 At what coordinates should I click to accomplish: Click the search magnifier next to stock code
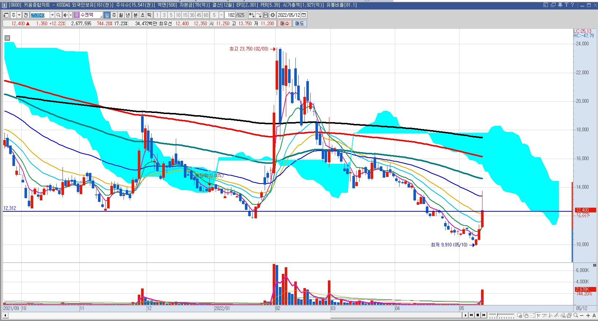tap(58, 15)
